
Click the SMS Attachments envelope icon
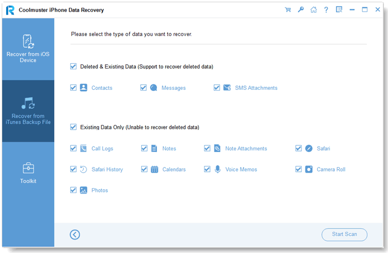tap(227, 88)
